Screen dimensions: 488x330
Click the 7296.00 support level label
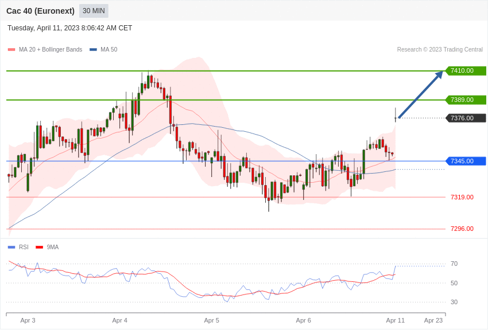(462, 229)
